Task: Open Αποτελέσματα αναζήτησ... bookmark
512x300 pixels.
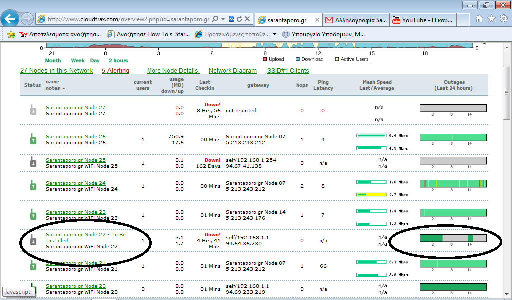Action: pos(60,34)
